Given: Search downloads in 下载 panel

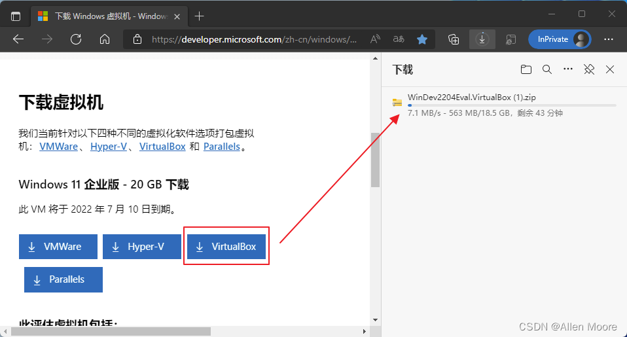Looking at the screenshot, I should point(547,69).
